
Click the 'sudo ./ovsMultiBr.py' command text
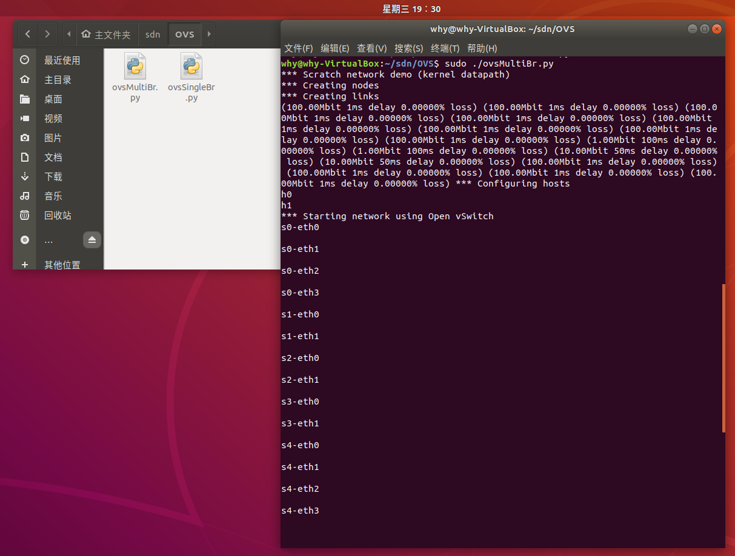tap(499, 64)
